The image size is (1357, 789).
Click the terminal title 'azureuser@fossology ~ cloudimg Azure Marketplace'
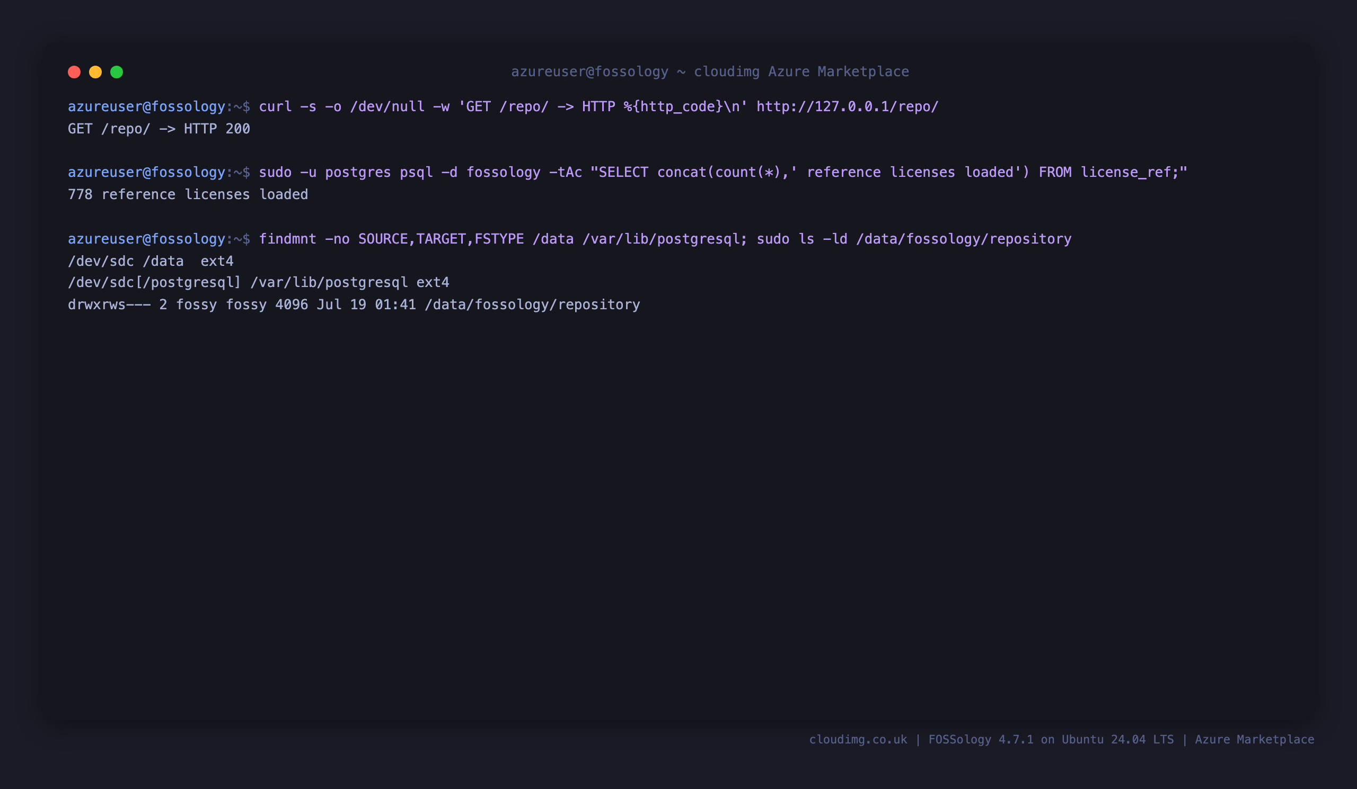[x=710, y=71]
